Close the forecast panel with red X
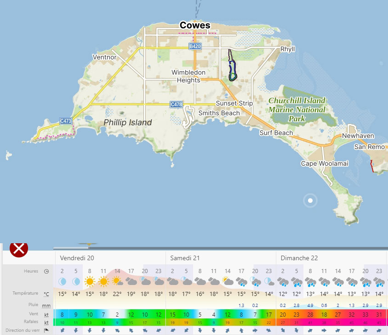Viewport: 388px width, 335px height. pyautogui.click(x=19, y=248)
